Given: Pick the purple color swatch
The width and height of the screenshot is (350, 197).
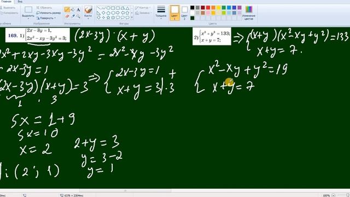Looking at the screenshot, I should [x=240, y=8].
